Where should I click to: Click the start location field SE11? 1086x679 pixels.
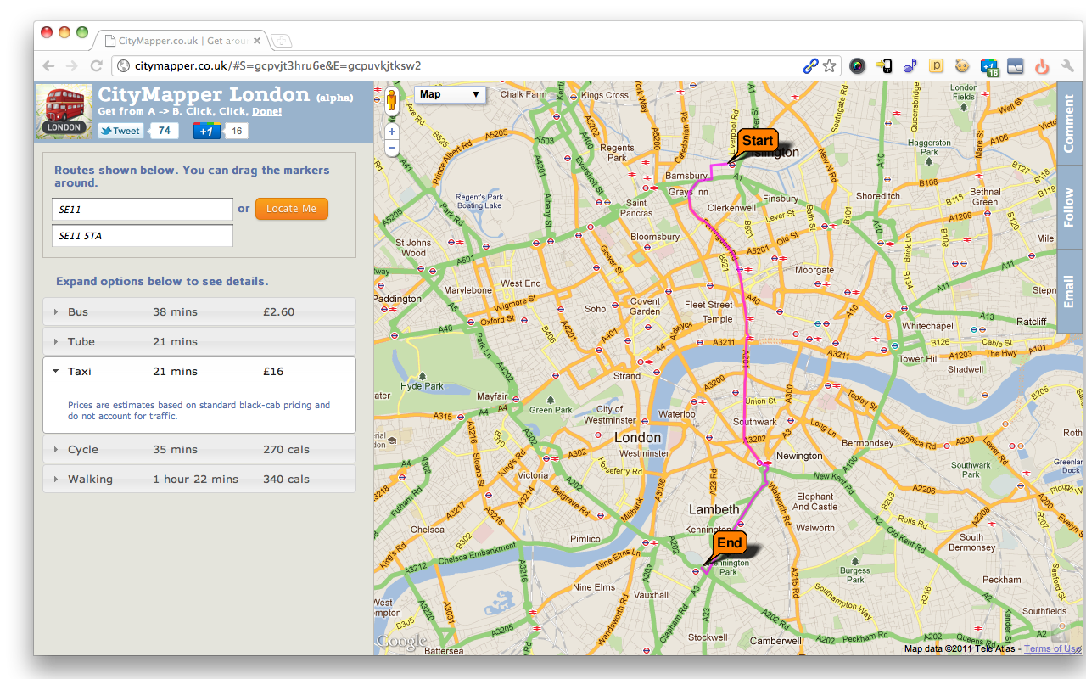click(x=142, y=209)
